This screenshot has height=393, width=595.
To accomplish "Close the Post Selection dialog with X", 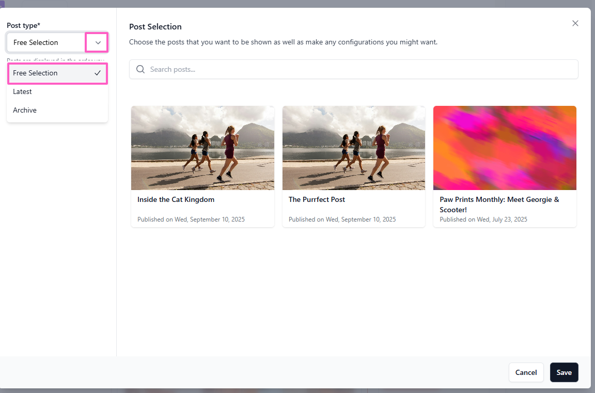I will [x=575, y=23].
